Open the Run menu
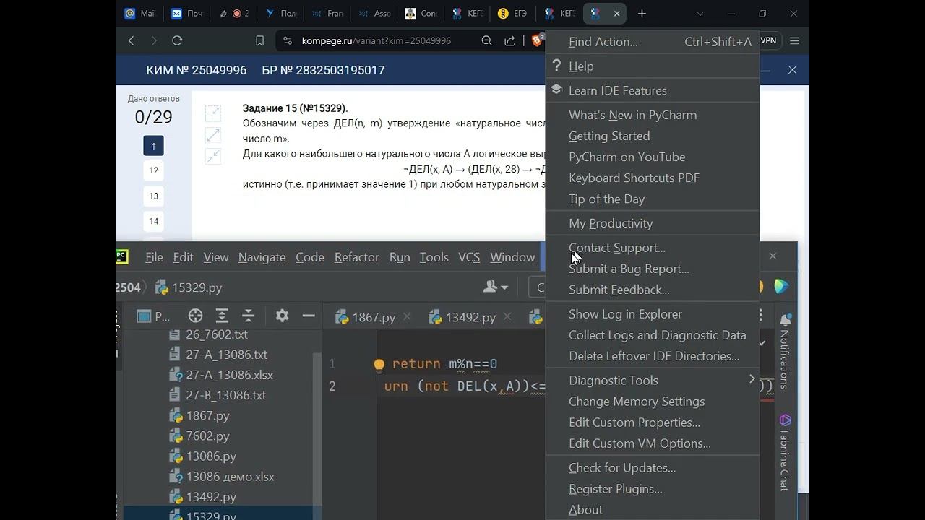The image size is (925, 520). pyautogui.click(x=400, y=257)
